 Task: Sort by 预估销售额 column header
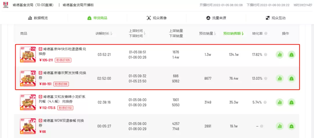(x=233, y=34)
